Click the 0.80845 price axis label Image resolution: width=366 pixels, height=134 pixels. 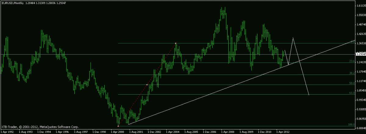point(361,129)
